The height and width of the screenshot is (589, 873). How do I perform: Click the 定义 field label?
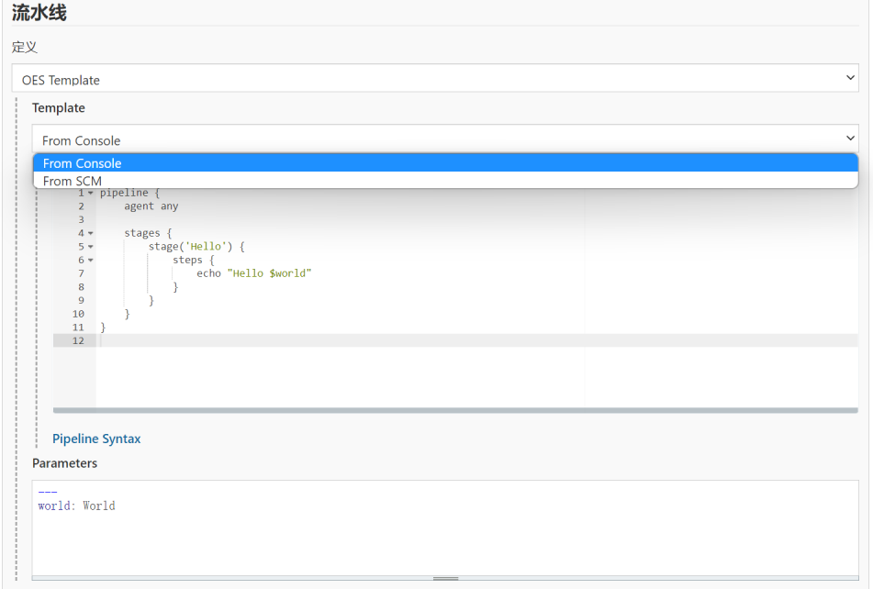tap(25, 48)
